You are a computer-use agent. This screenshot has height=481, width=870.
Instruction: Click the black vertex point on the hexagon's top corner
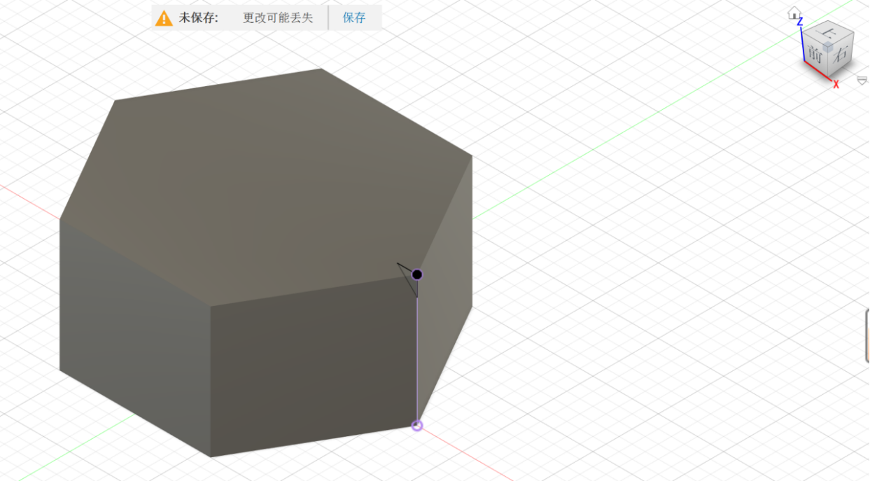coord(417,274)
